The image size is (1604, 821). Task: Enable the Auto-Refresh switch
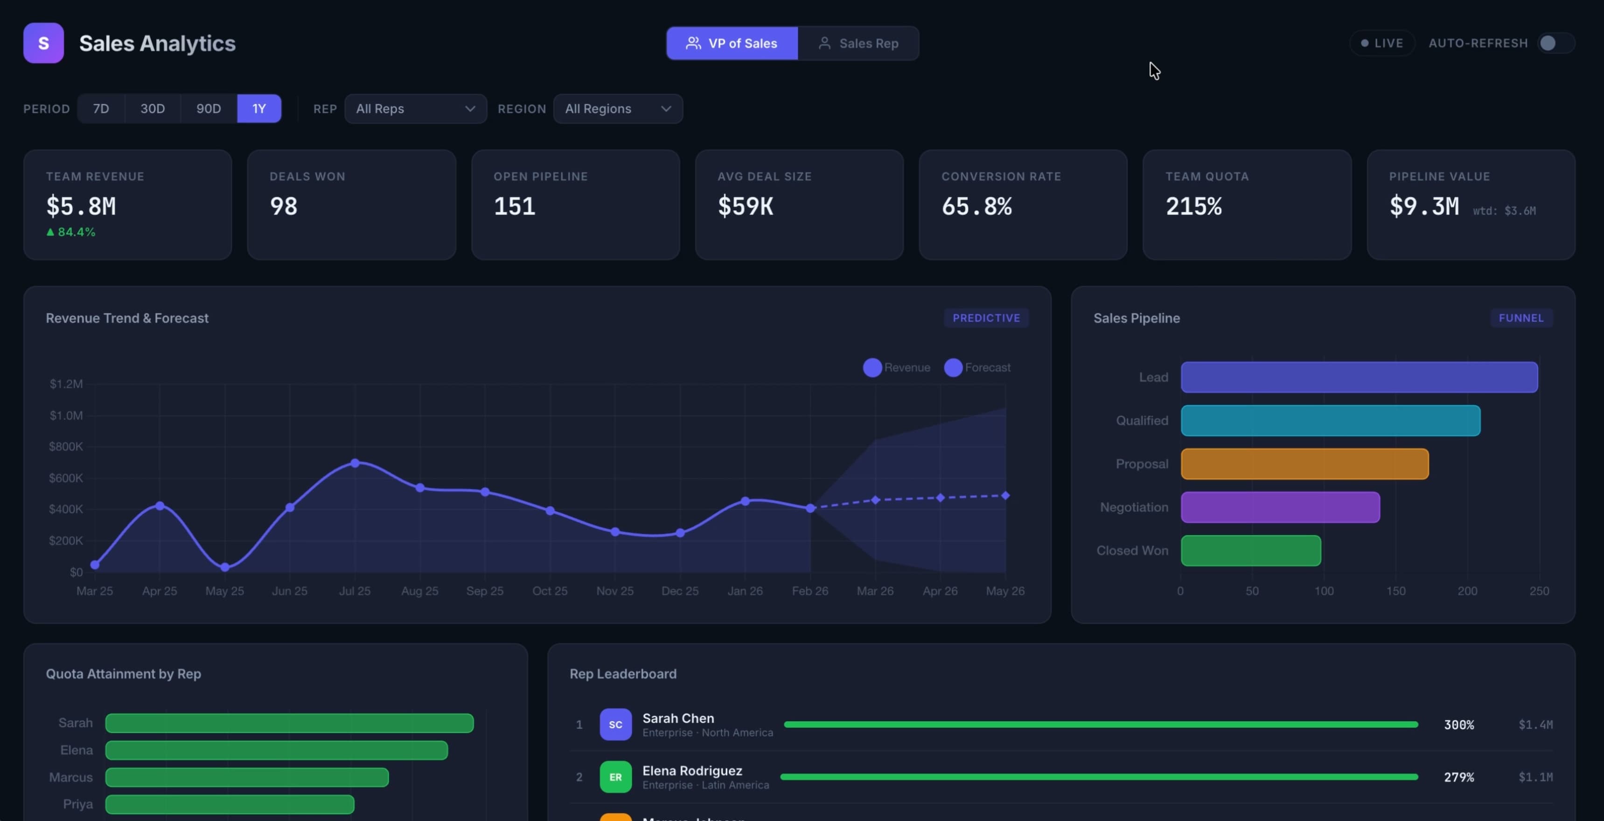[x=1555, y=43]
